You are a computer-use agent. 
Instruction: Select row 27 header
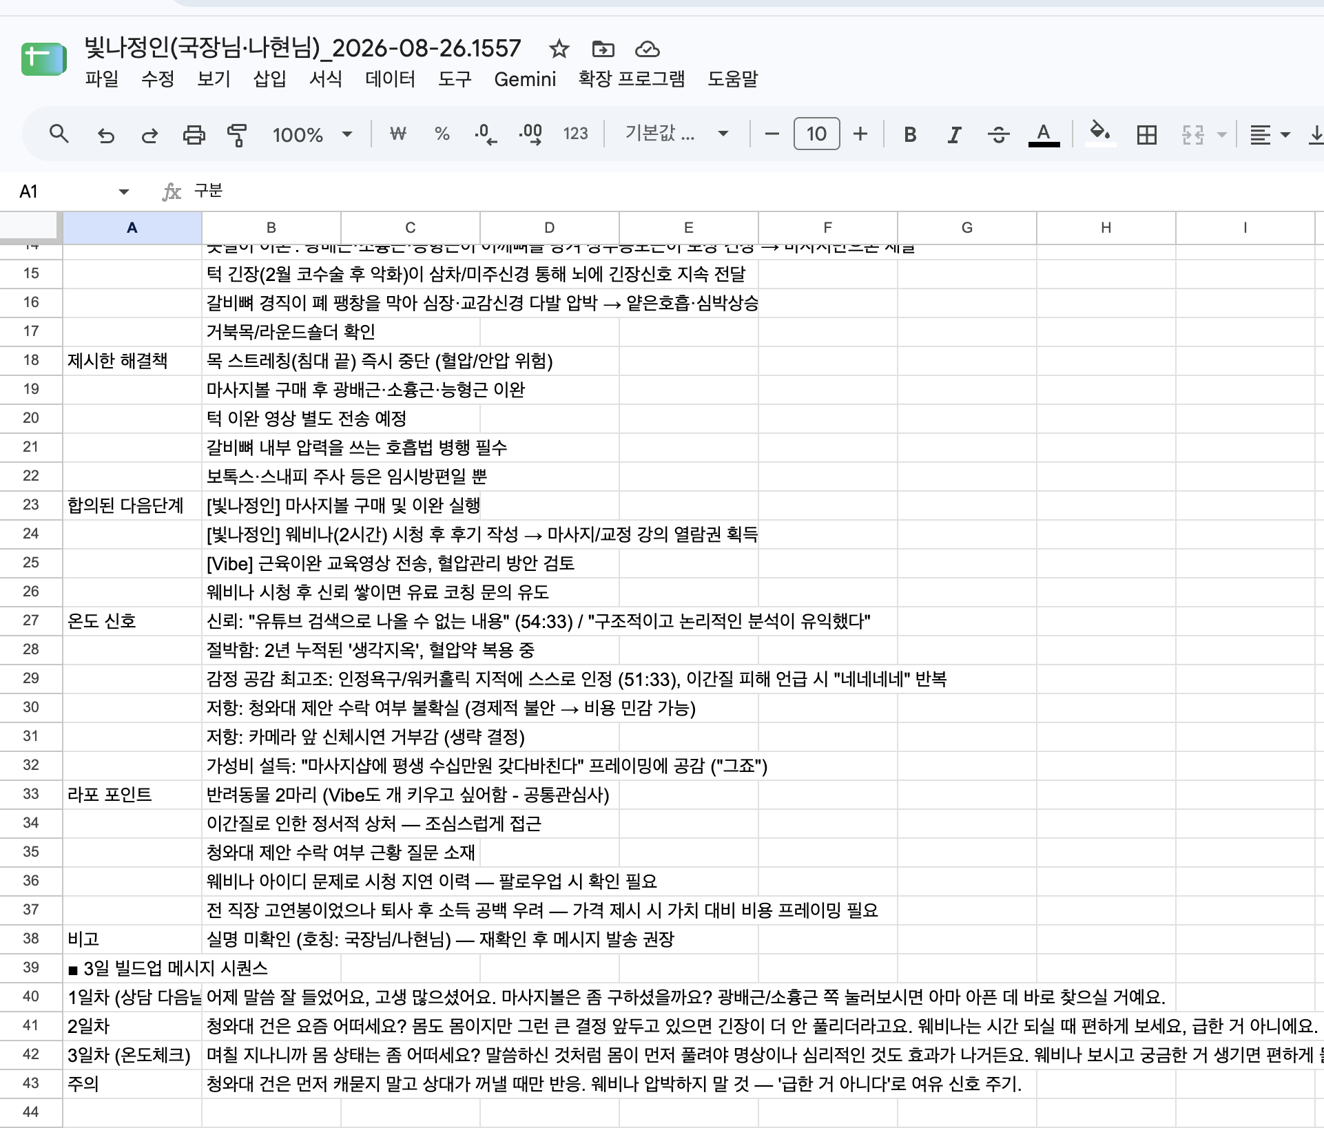click(31, 620)
